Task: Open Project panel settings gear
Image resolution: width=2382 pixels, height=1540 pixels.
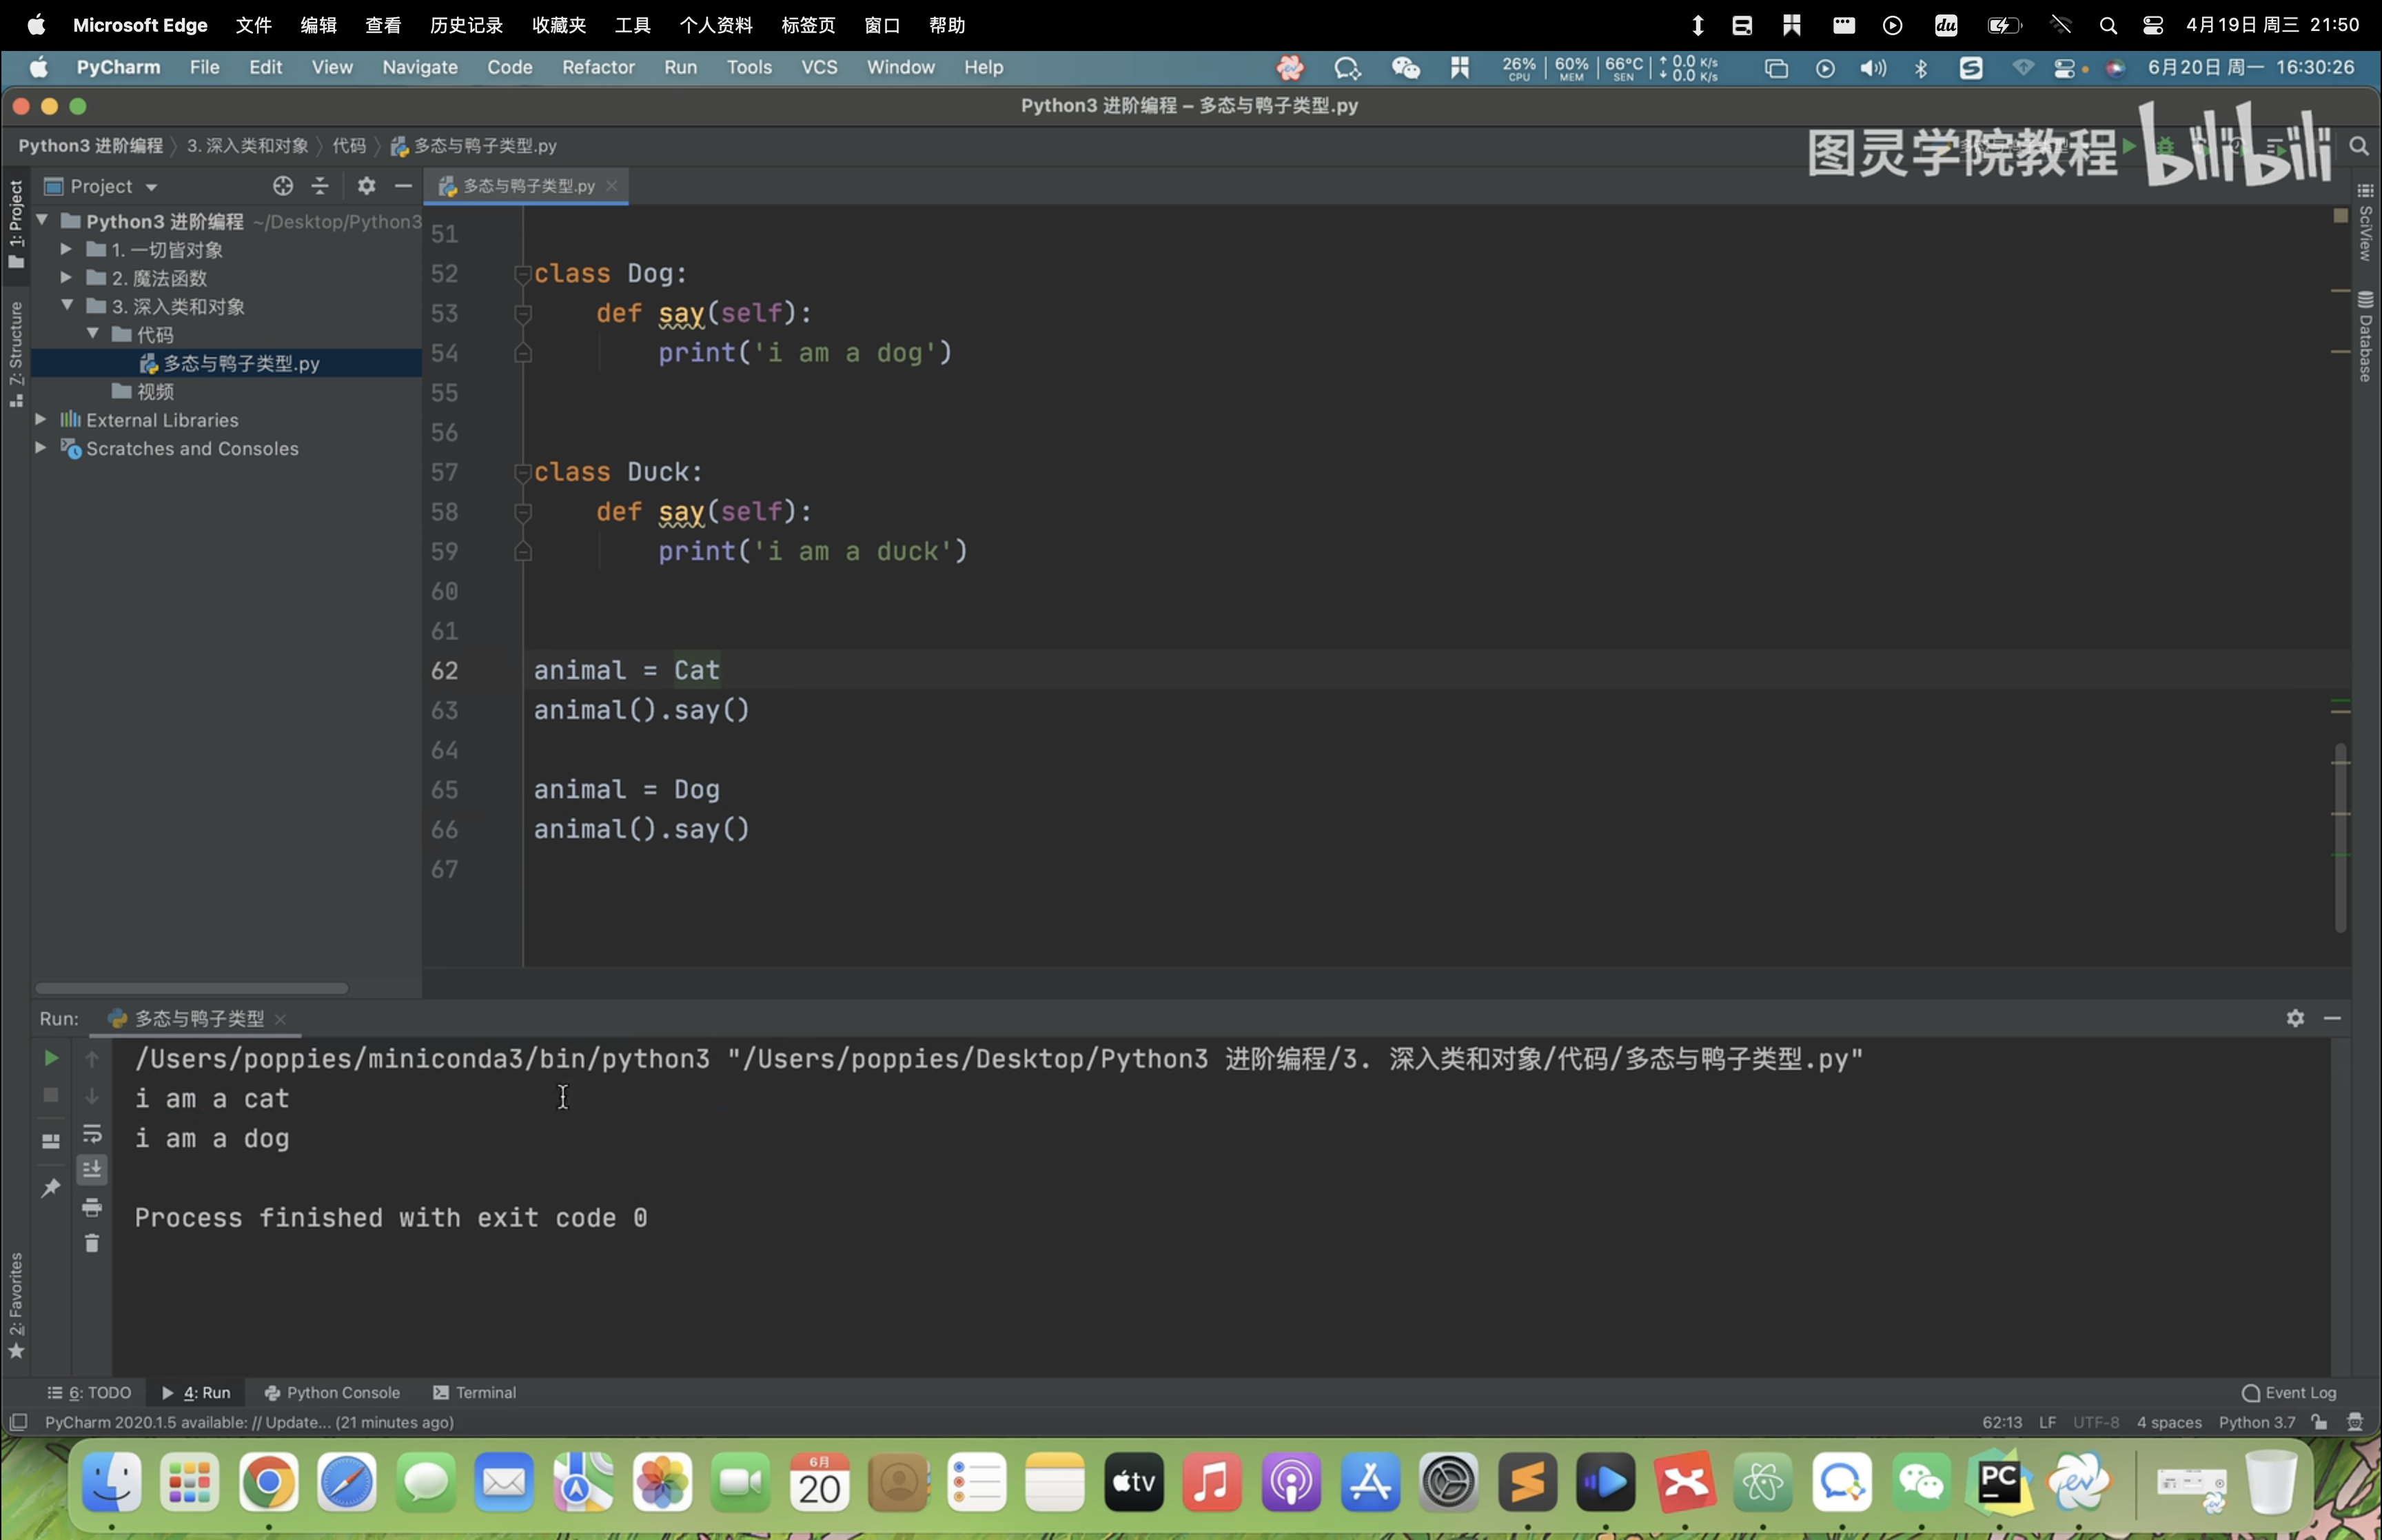Action: (x=366, y=186)
